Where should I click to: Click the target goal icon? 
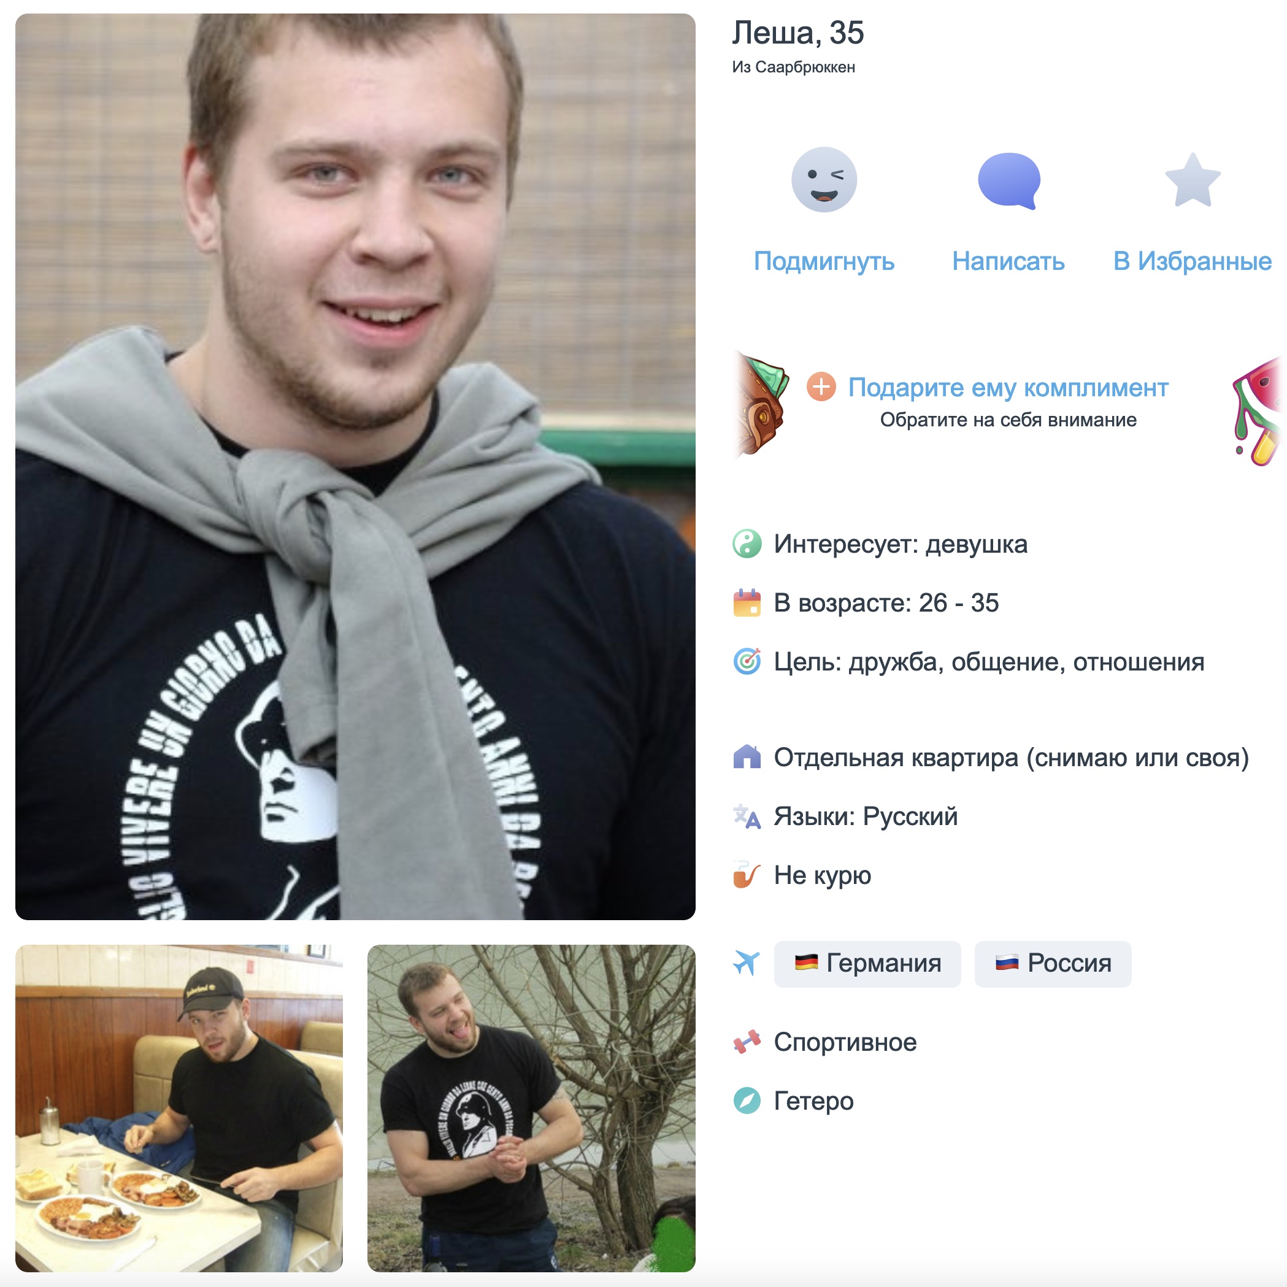(747, 661)
